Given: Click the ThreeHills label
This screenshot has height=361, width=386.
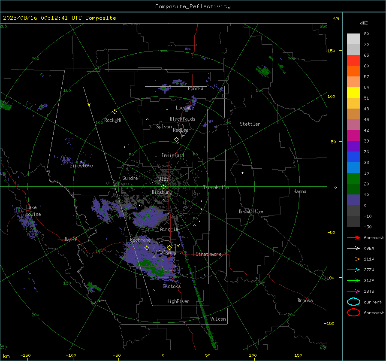Looking at the screenshot, I should click(x=216, y=188).
